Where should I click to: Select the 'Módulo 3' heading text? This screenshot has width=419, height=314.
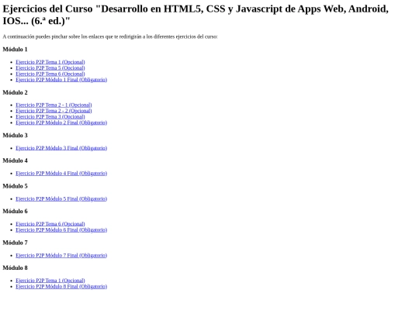[x=16, y=136]
